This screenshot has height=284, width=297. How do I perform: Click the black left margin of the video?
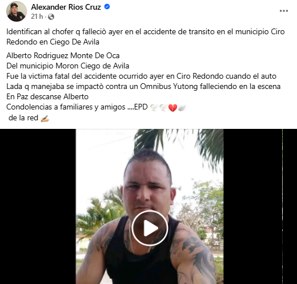[38, 206]
